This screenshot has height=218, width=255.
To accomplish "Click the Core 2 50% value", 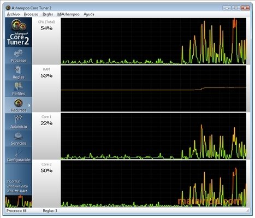I will (x=46, y=170).
